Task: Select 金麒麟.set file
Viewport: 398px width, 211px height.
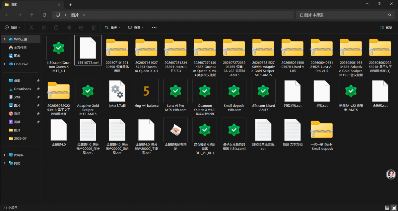Action: (380, 93)
